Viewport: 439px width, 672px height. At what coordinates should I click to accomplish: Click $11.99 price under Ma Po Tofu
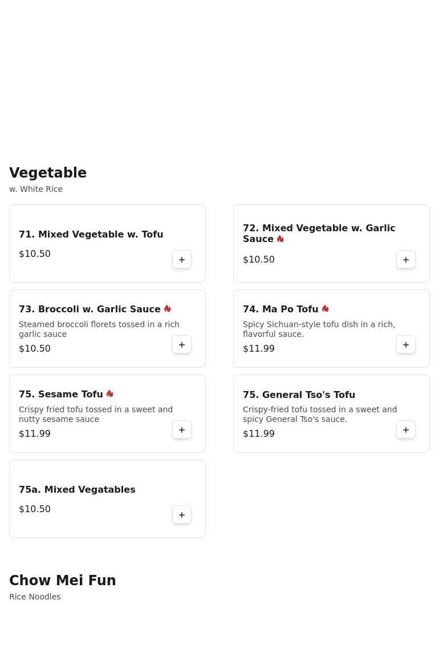click(259, 349)
